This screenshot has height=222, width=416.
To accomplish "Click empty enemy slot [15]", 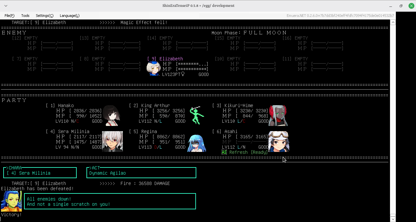I will click(x=227, y=38).
